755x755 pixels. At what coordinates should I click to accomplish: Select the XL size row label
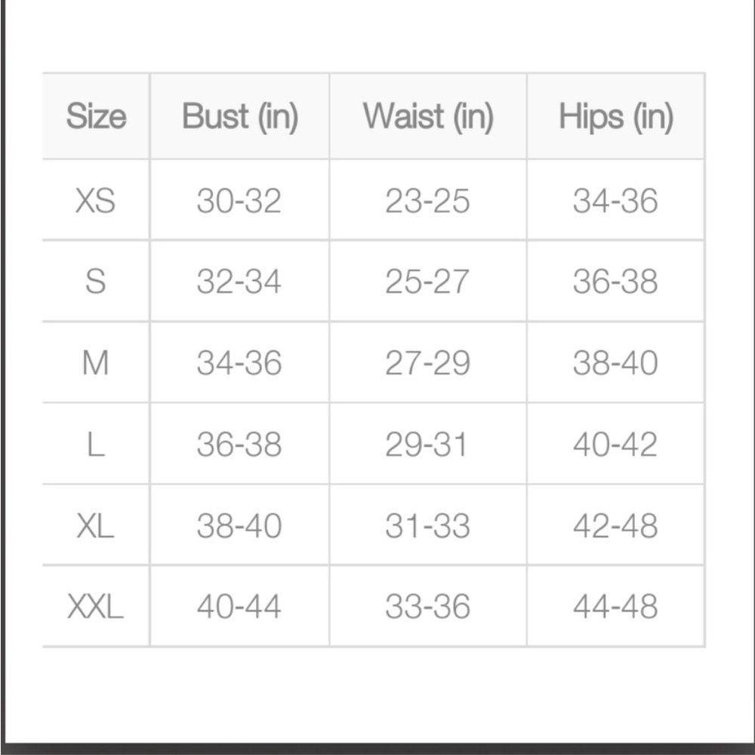[95, 525]
